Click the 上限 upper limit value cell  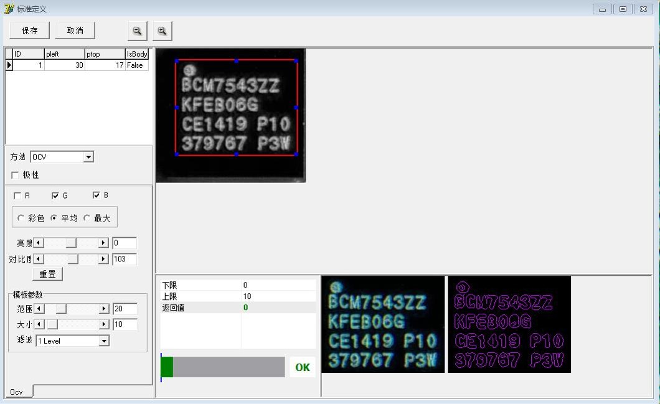278,296
